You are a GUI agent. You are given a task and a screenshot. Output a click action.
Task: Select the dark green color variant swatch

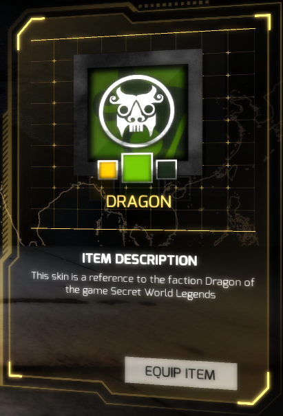pos(167,169)
